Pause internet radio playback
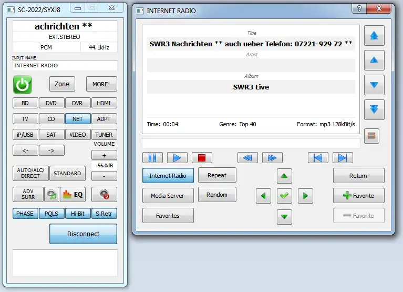403x292 pixels. 152,158
